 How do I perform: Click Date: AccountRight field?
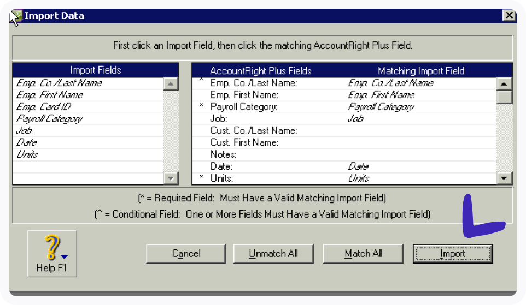[222, 166]
